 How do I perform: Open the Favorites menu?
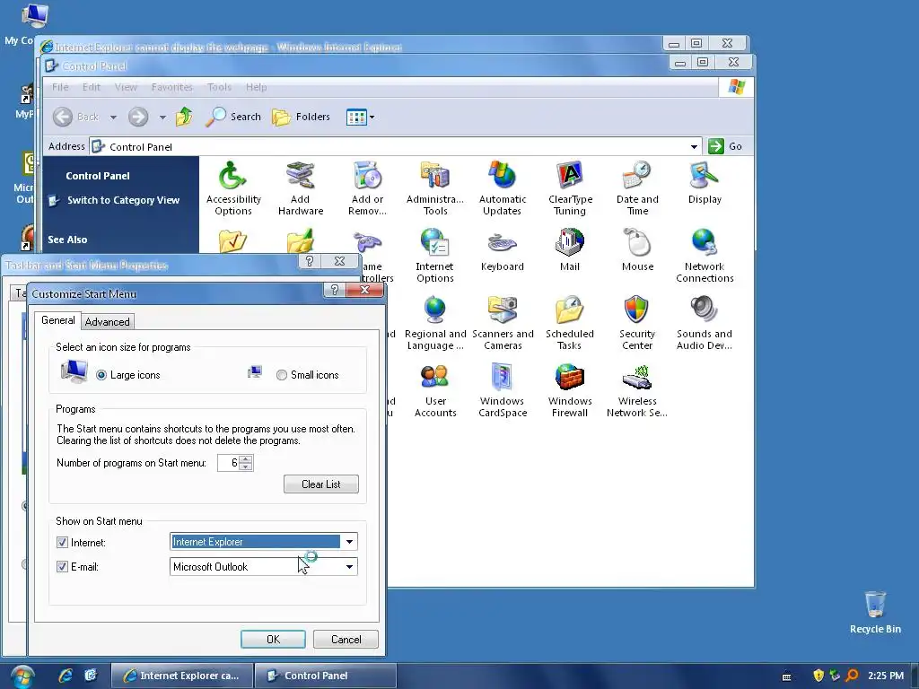coord(171,87)
